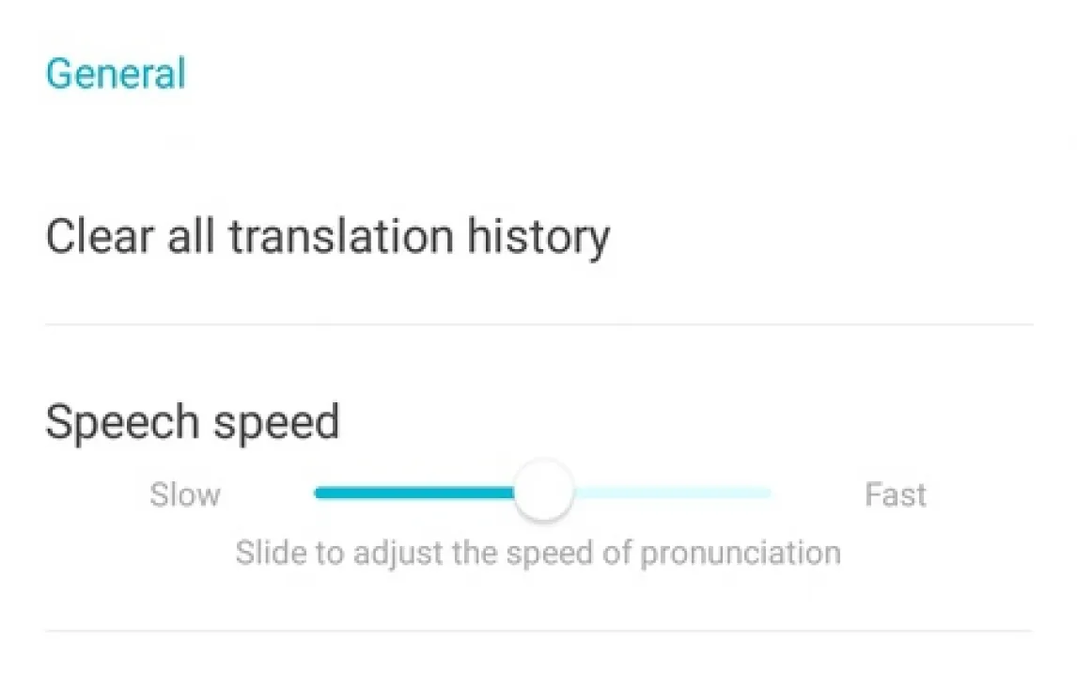The height and width of the screenshot is (673, 1077).
Task: Click the unfilled light portion of speed slider
Action: (672, 493)
